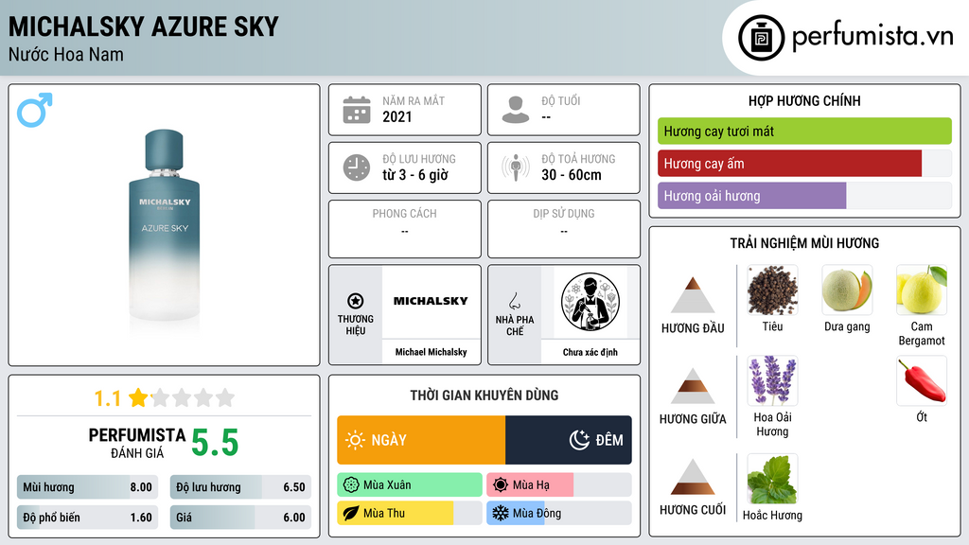This screenshot has height=545, width=969.
Task: Click the Tiêu black pepper note thumbnail
Action: pos(772,290)
